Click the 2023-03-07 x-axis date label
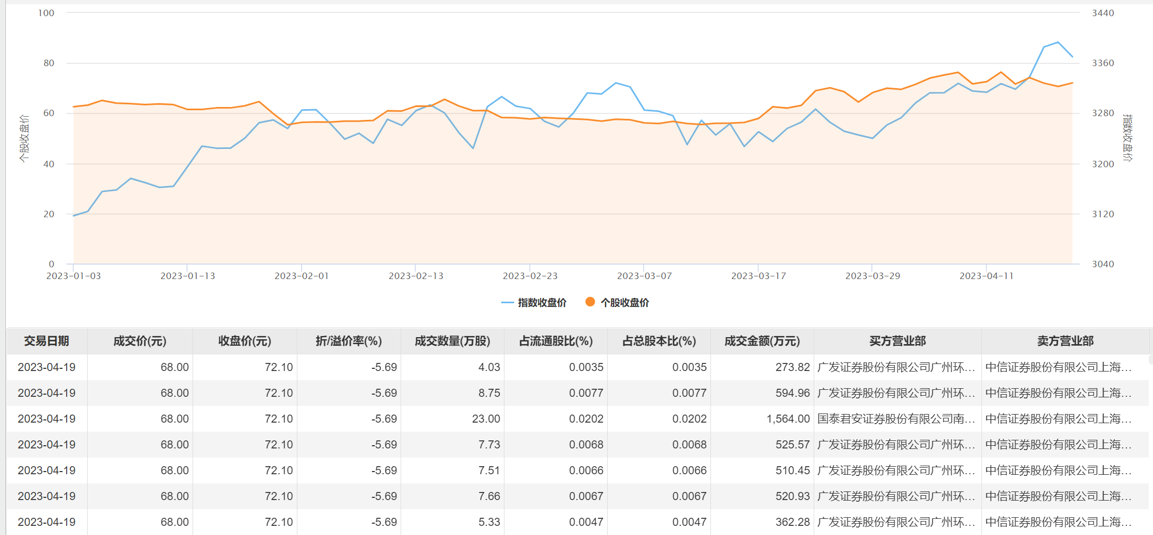 [x=644, y=276]
